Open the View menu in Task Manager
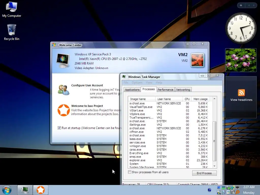This screenshot has height=195, width=260. (149, 83)
